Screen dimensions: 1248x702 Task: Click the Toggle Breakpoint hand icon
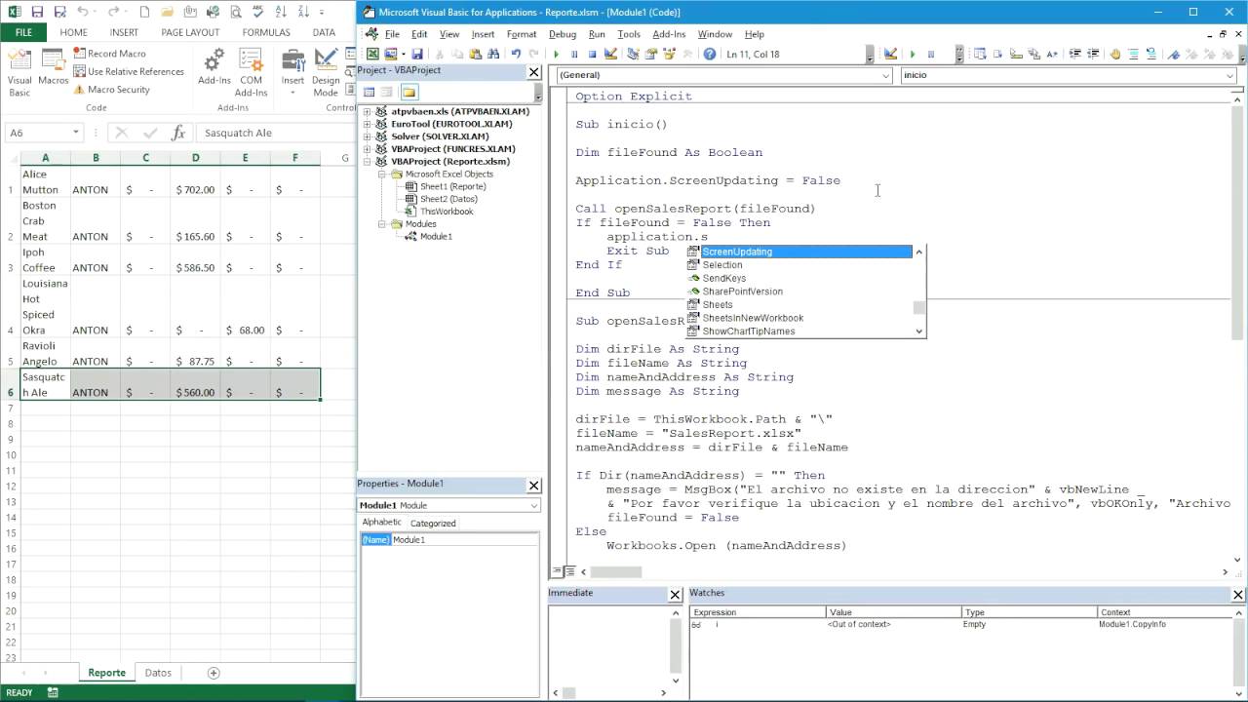(1115, 54)
